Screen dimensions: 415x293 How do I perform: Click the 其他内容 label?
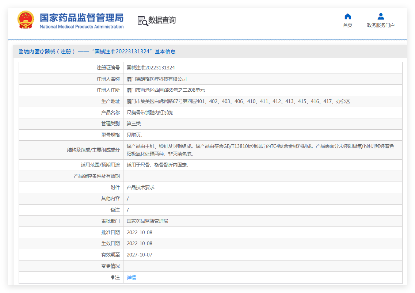tap(110, 198)
